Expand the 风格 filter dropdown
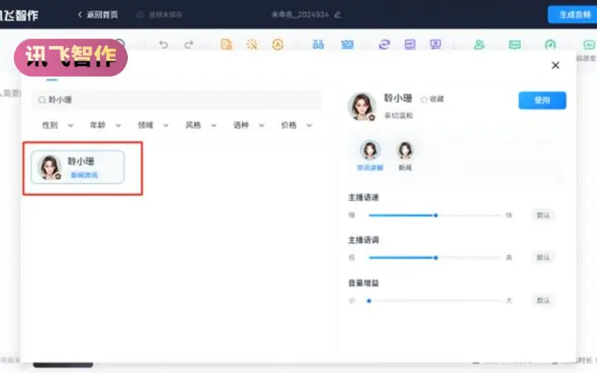The width and height of the screenshot is (597, 373). pyautogui.click(x=201, y=125)
